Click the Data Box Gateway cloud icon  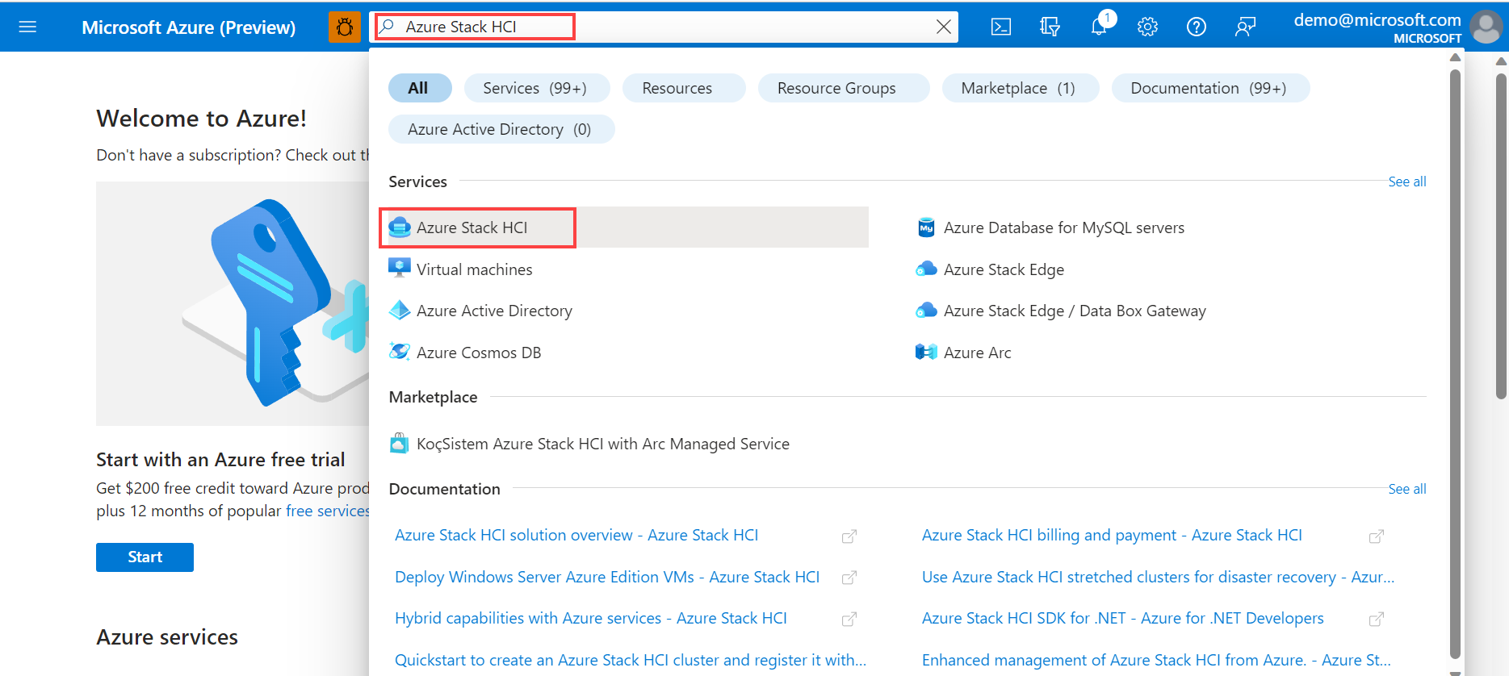click(926, 311)
